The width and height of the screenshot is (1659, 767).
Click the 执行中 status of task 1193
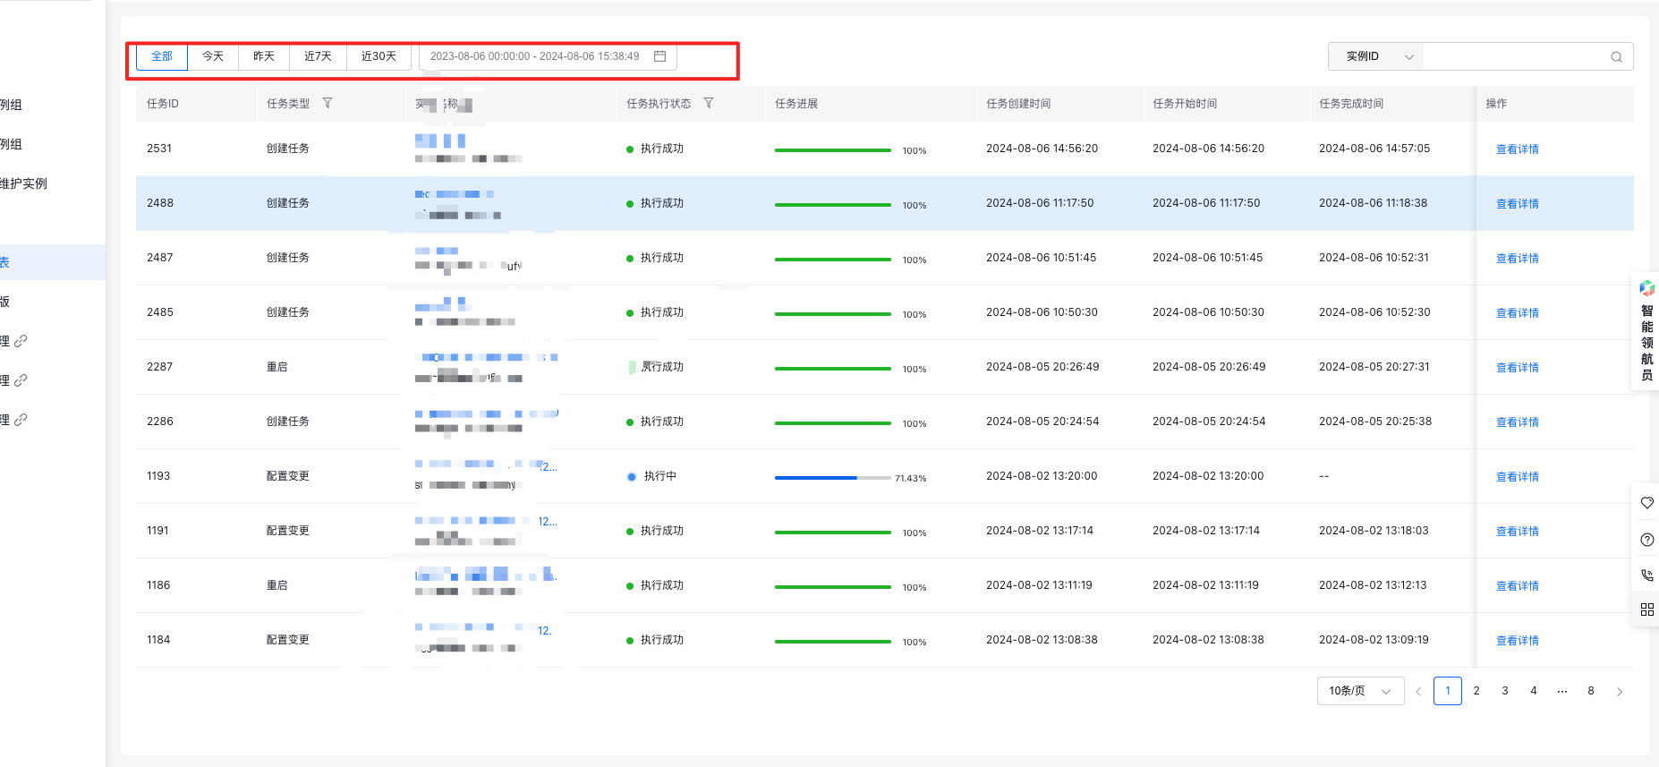click(x=660, y=476)
